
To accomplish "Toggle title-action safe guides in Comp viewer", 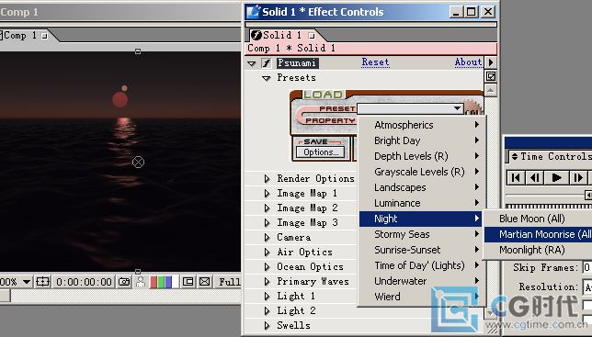I will pyautogui.click(x=42, y=282).
